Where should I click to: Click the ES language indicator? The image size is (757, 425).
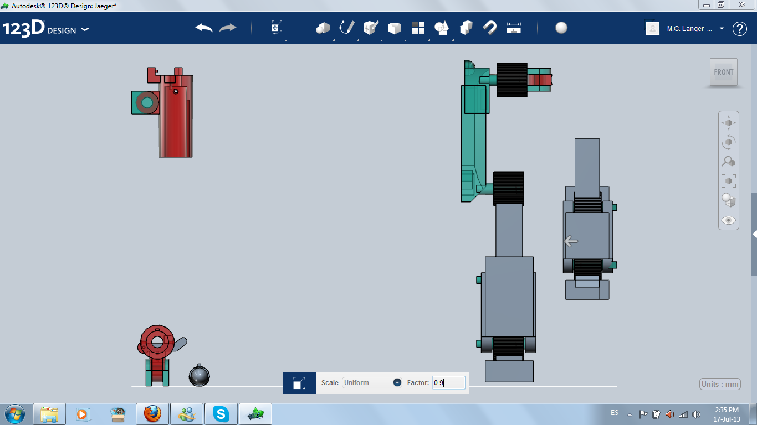click(615, 413)
